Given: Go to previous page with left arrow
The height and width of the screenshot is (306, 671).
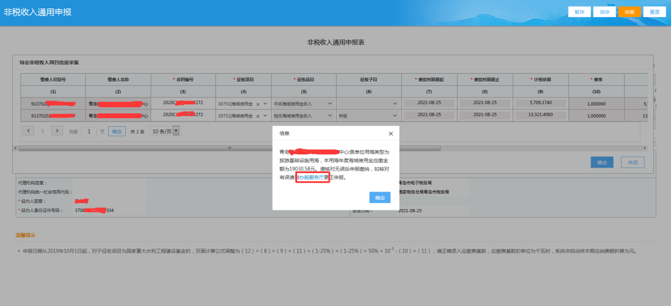Looking at the screenshot, I should pos(28,130).
